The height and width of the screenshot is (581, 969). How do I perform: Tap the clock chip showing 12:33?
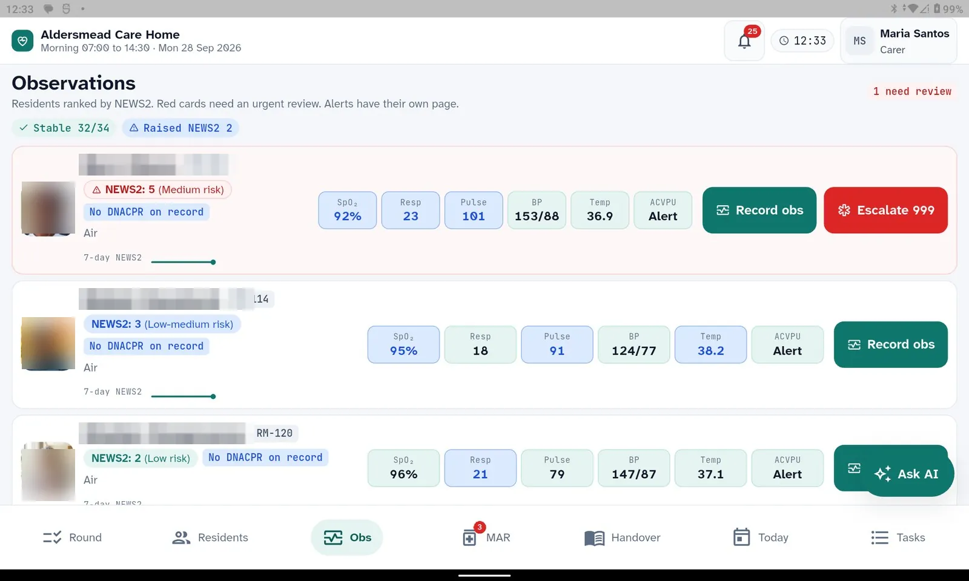click(802, 41)
